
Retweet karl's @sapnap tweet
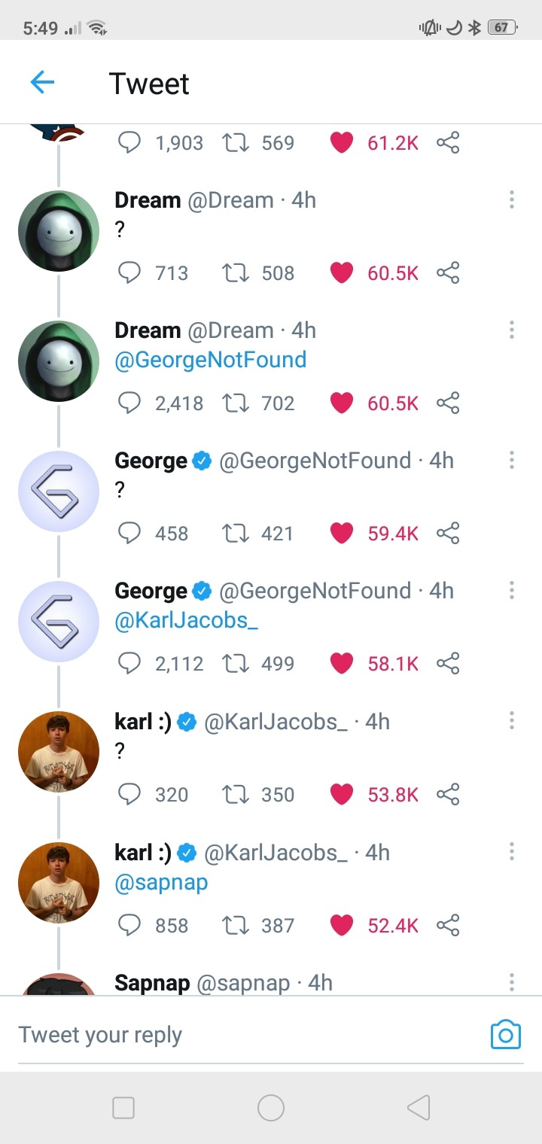click(x=236, y=925)
